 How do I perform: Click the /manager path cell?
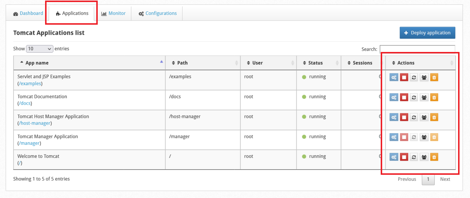pyautogui.click(x=203, y=140)
